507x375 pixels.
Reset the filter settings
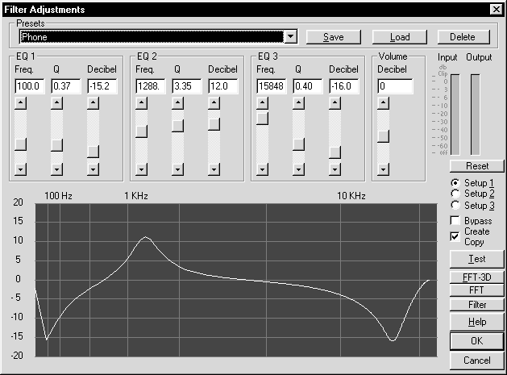476,166
